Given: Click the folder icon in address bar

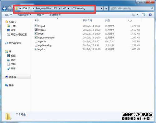Looking at the screenshot, I should 17,8.
